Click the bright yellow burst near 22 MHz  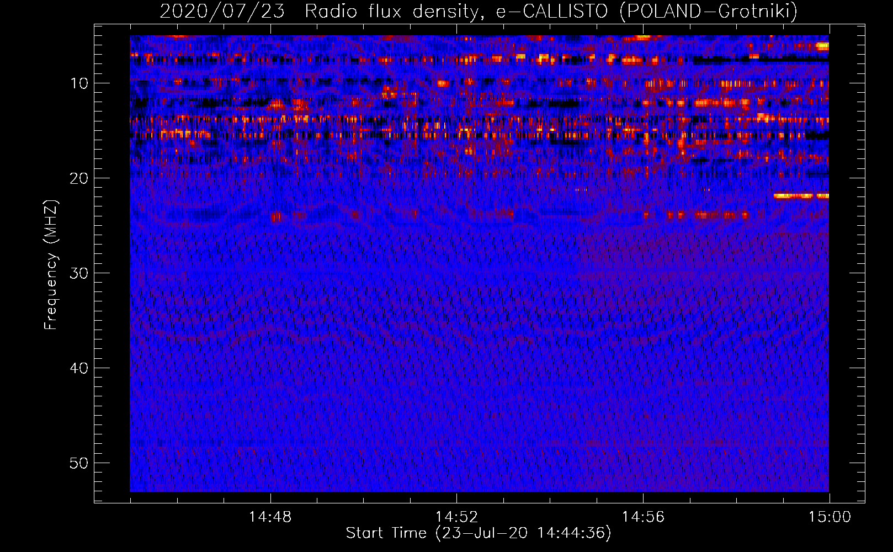801,195
